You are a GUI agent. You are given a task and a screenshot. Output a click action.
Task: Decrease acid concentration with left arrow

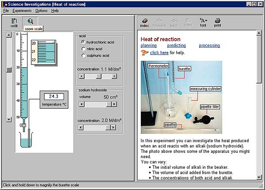tap(81, 76)
